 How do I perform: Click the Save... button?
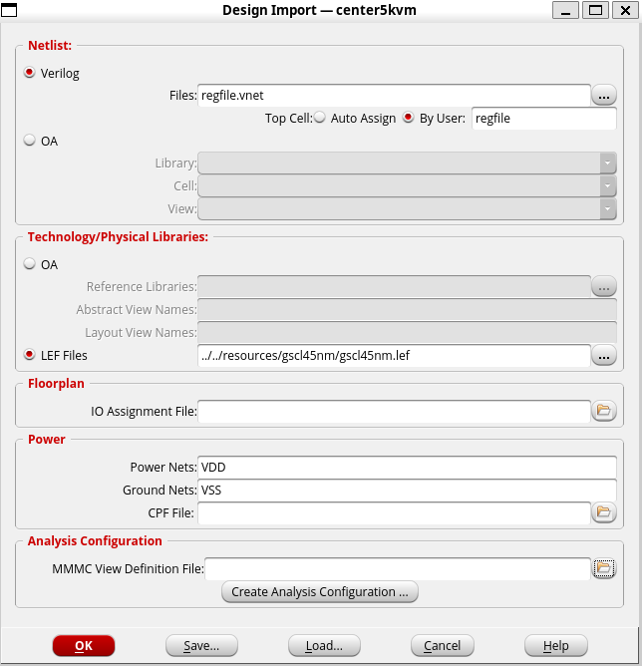pyautogui.click(x=201, y=646)
